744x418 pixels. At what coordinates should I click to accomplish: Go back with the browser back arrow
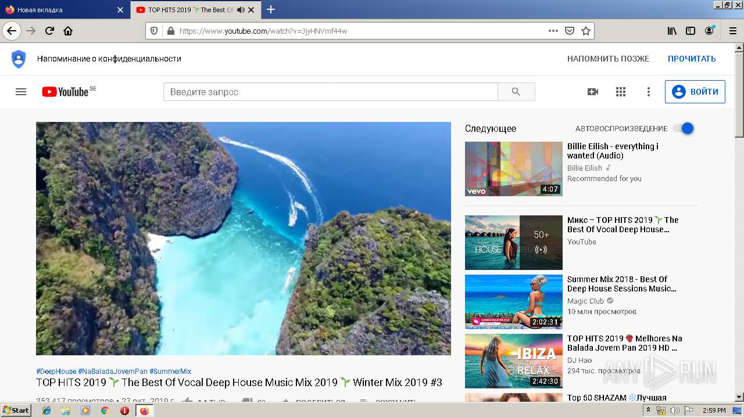12,31
